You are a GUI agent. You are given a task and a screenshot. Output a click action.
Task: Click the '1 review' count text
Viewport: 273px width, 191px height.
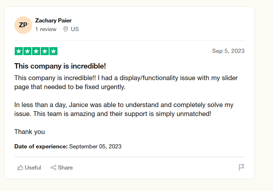(46, 29)
